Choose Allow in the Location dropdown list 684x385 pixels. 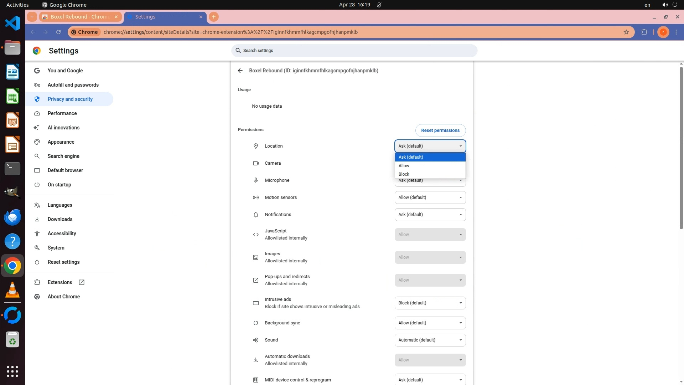[x=430, y=166]
